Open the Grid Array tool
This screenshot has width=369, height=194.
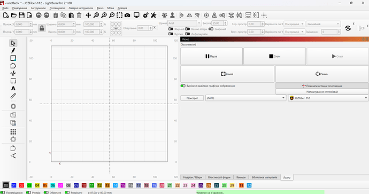13,131
